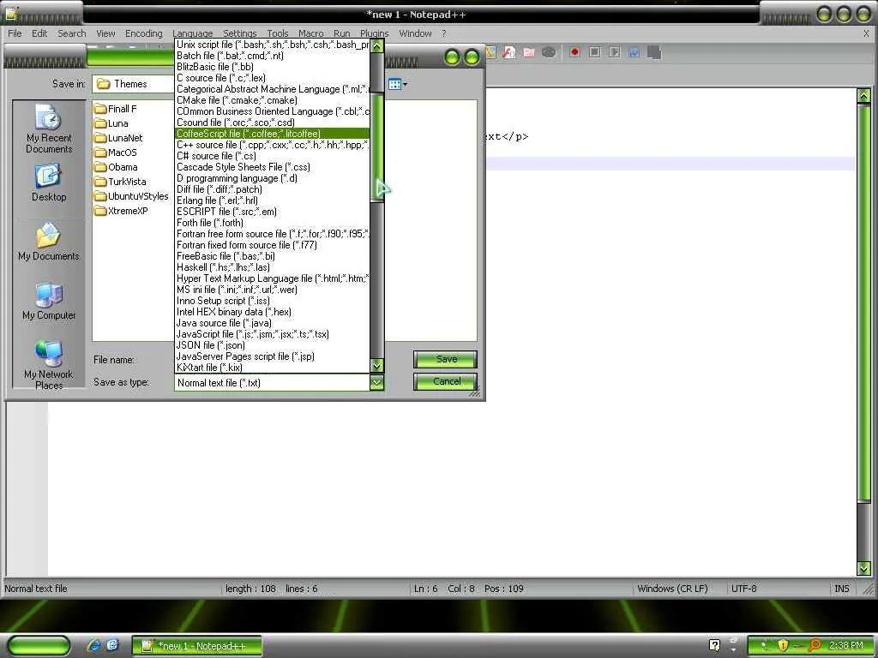Open the File menu
878x658 pixels.
pos(15,33)
